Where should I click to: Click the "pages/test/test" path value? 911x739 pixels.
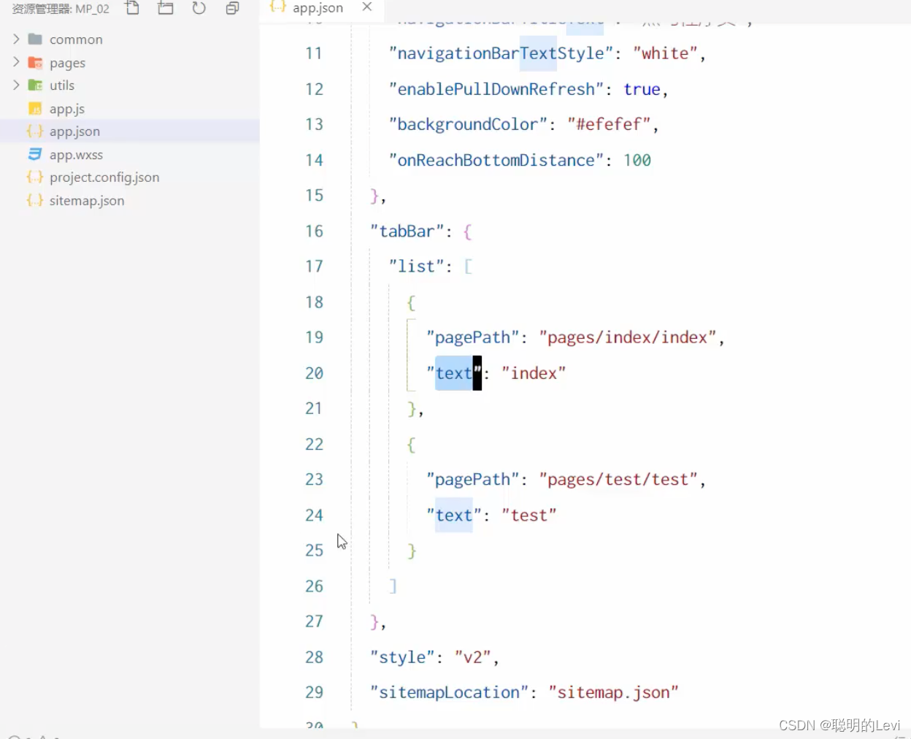coord(618,480)
